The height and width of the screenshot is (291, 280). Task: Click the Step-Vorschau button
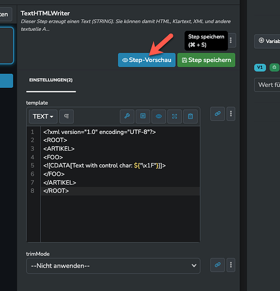pyautogui.click(x=147, y=60)
